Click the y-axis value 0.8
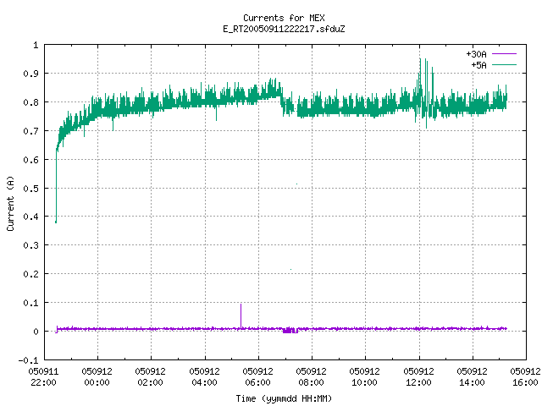 tap(30, 102)
